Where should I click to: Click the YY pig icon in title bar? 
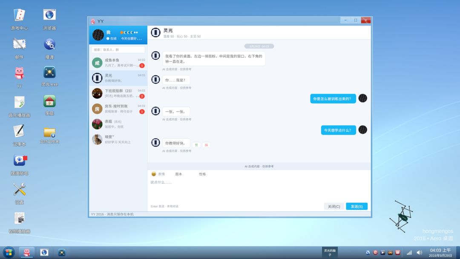tap(93, 21)
